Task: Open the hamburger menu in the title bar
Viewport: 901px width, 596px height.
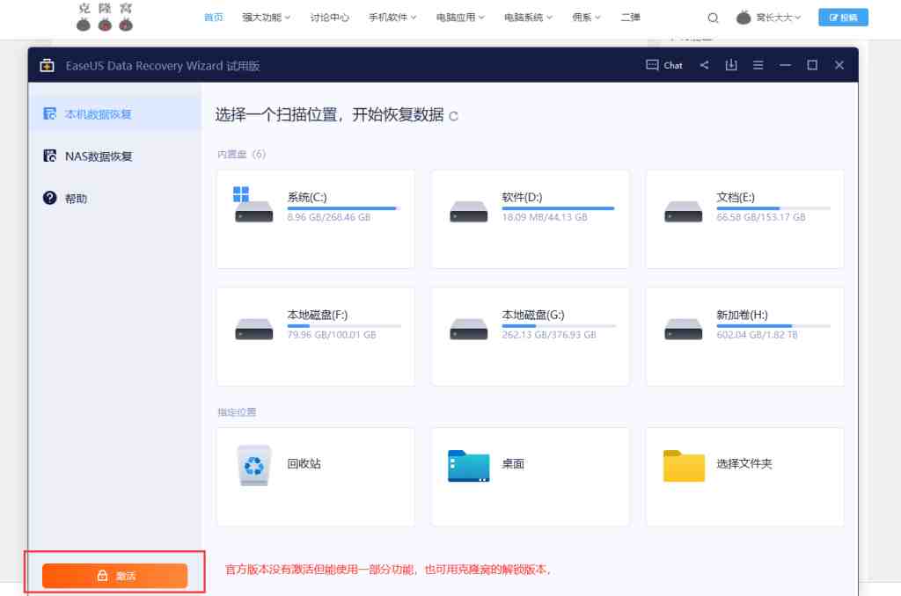Action: 758,65
